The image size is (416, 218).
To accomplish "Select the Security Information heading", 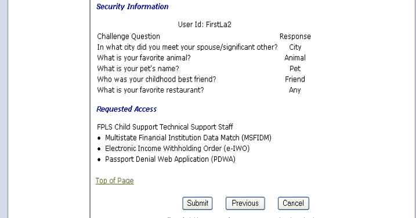I will [132, 6].
